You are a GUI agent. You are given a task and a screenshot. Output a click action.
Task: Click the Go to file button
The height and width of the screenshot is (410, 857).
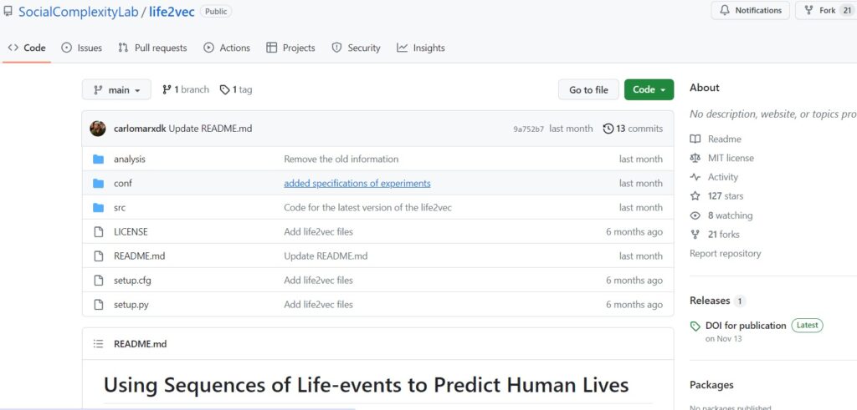point(588,89)
